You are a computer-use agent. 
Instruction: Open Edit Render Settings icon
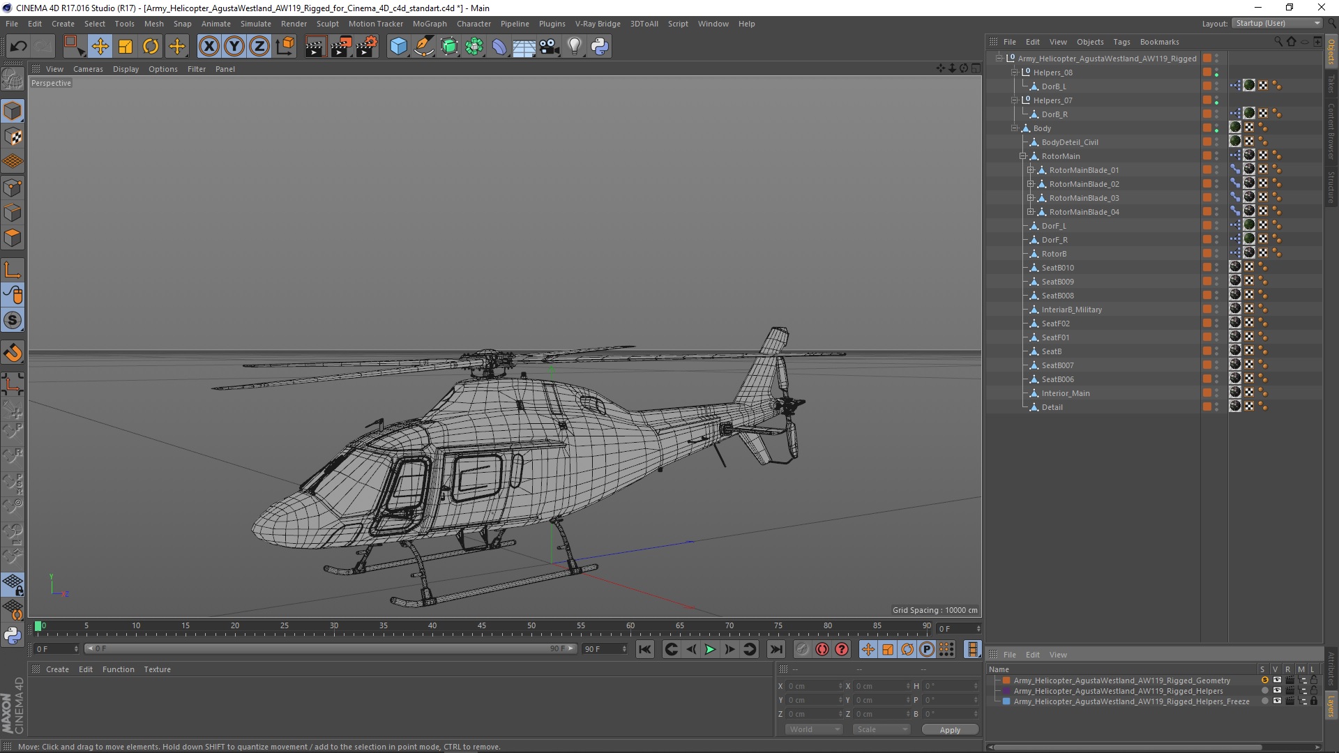pos(366,47)
